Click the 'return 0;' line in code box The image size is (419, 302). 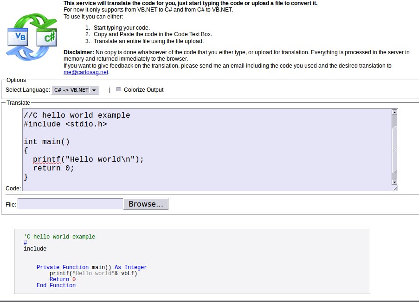tap(53, 168)
